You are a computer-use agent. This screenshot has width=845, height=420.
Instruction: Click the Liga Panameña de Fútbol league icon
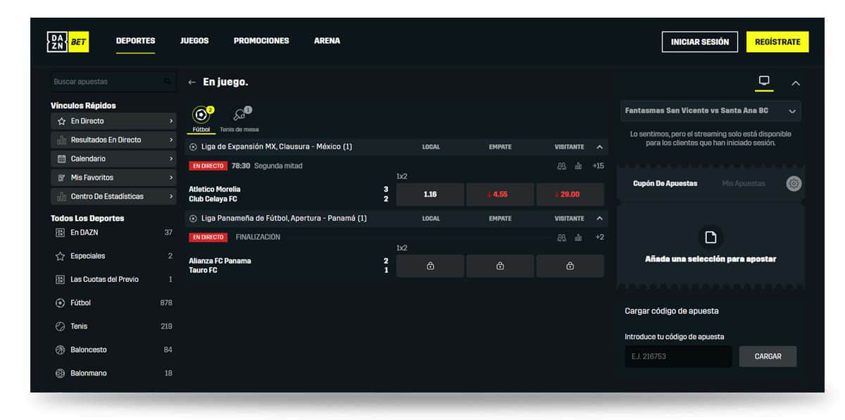click(193, 218)
